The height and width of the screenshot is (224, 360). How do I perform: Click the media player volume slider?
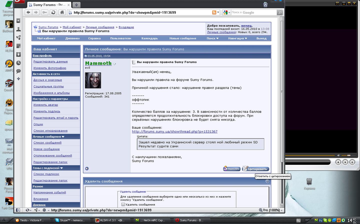pos(349,155)
